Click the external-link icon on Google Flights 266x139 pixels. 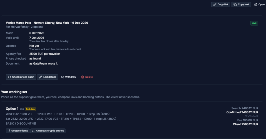(9, 131)
